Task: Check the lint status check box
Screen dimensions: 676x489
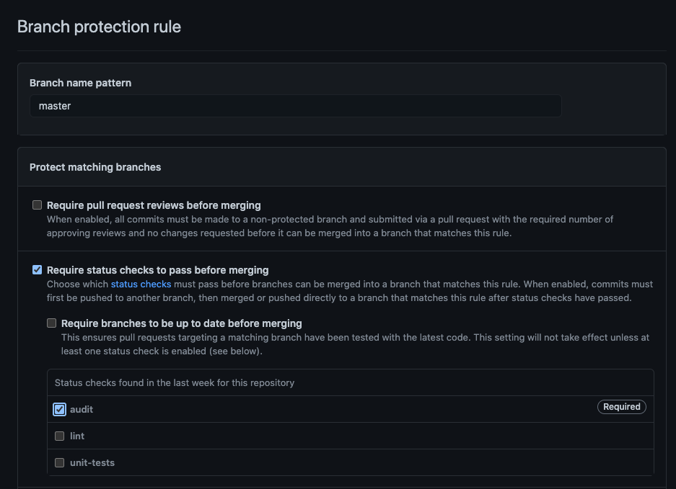Action: (x=60, y=436)
